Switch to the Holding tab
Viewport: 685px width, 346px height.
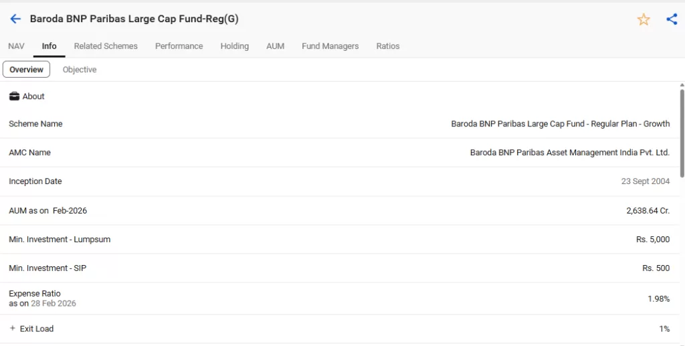(235, 46)
